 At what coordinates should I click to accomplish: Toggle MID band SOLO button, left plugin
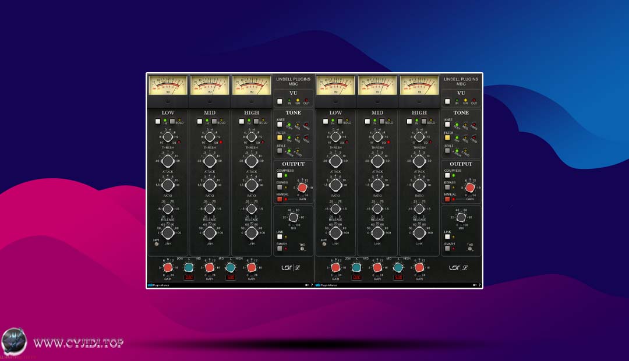point(214,121)
